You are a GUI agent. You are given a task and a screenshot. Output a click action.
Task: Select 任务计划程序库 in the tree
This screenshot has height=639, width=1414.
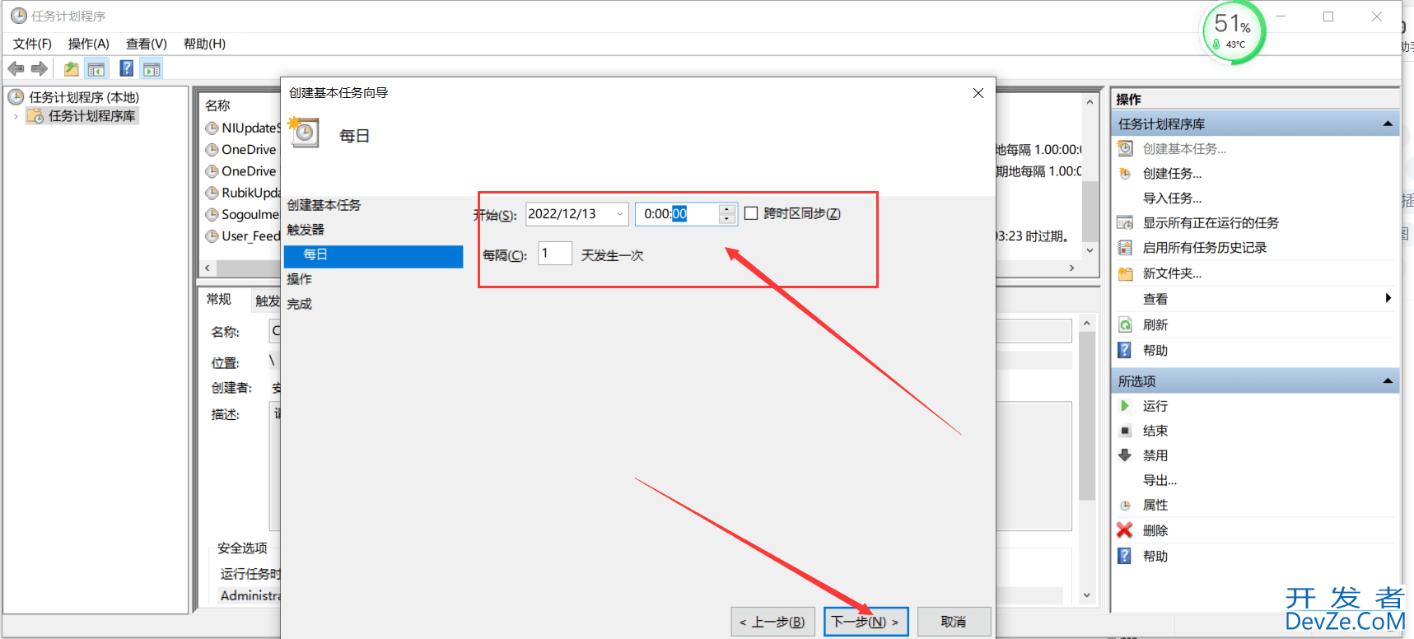91,116
